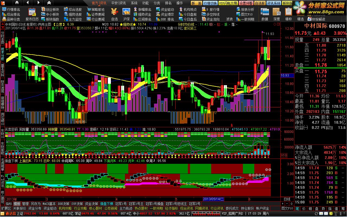Open 综合选股 stock screener
This screenshot has width=347, height=217.
73,9
